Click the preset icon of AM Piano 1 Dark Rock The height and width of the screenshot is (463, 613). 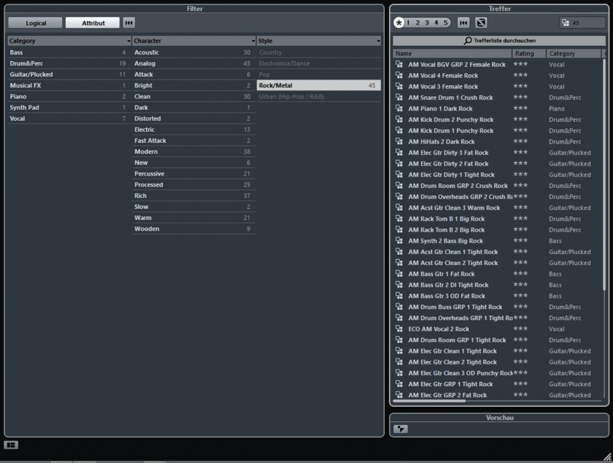(x=399, y=108)
